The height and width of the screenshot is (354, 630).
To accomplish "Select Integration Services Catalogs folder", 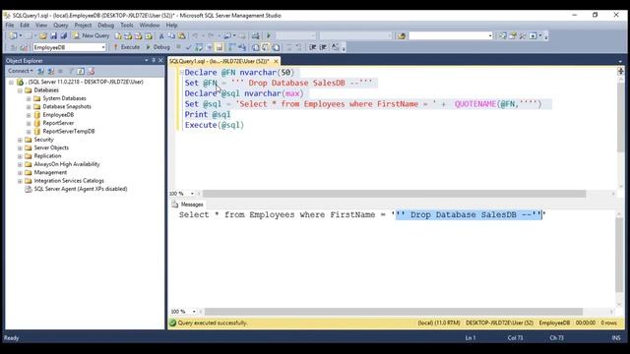I will [x=69, y=181].
